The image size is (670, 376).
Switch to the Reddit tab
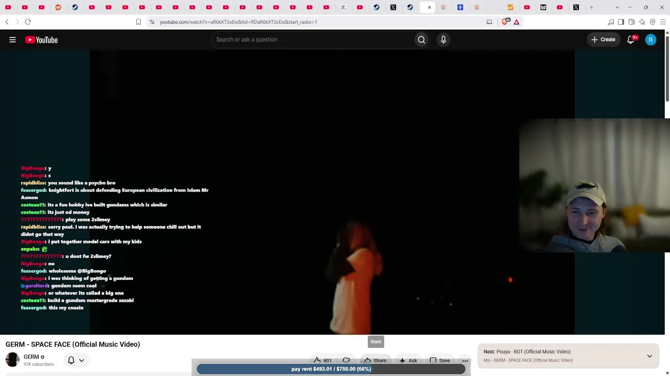click(58, 7)
